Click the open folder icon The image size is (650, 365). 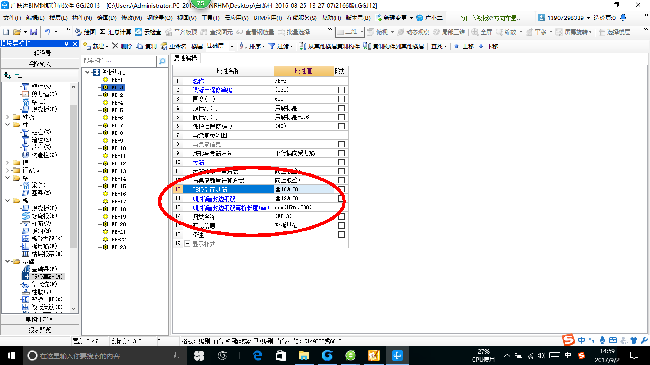pyautogui.click(x=17, y=32)
